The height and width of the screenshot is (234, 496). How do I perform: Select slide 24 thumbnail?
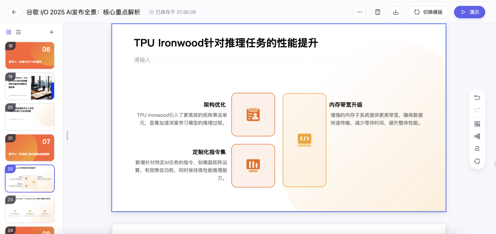tap(30, 230)
